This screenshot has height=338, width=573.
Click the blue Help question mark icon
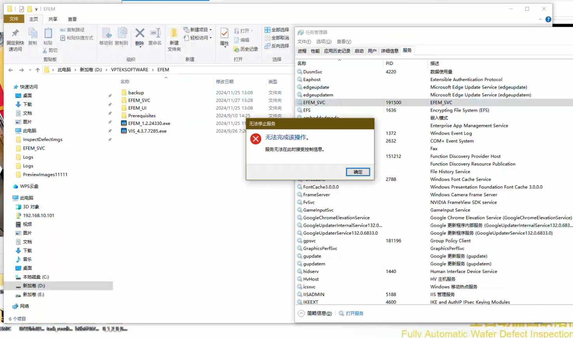click(548, 19)
